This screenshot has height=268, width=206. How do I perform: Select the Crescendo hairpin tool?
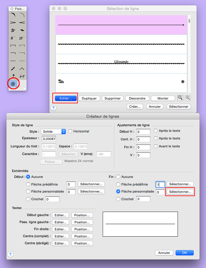pyautogui.click(x=22, y=23)
